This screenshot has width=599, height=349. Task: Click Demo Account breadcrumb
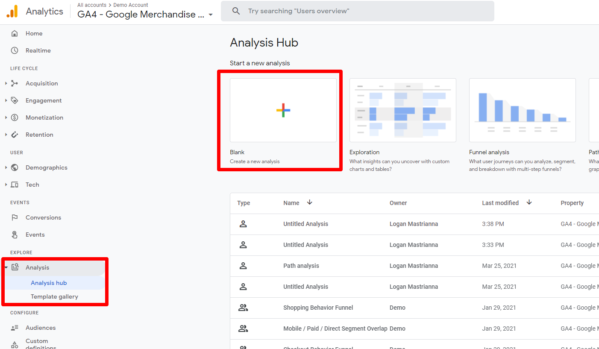pos(131,5)
